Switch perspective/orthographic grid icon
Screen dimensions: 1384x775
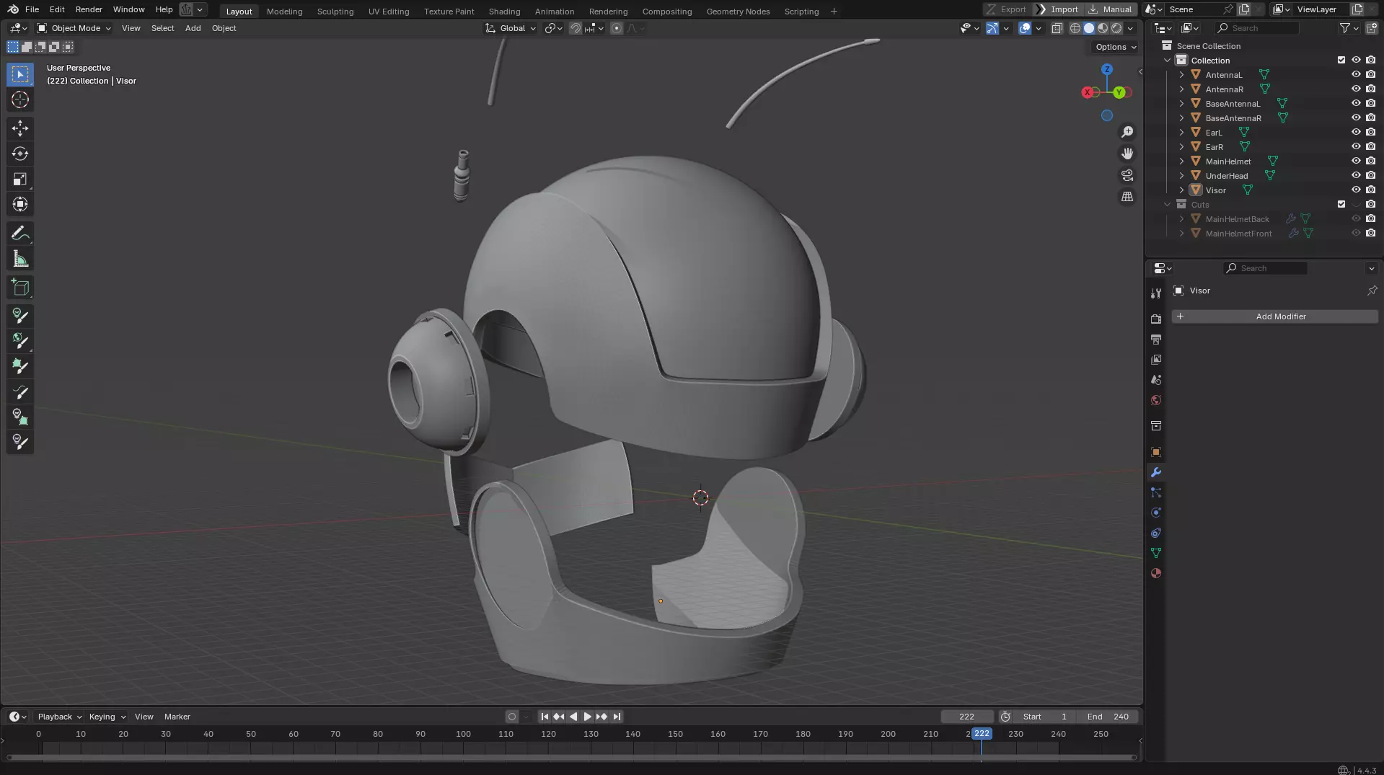[x=1127, y=197]
